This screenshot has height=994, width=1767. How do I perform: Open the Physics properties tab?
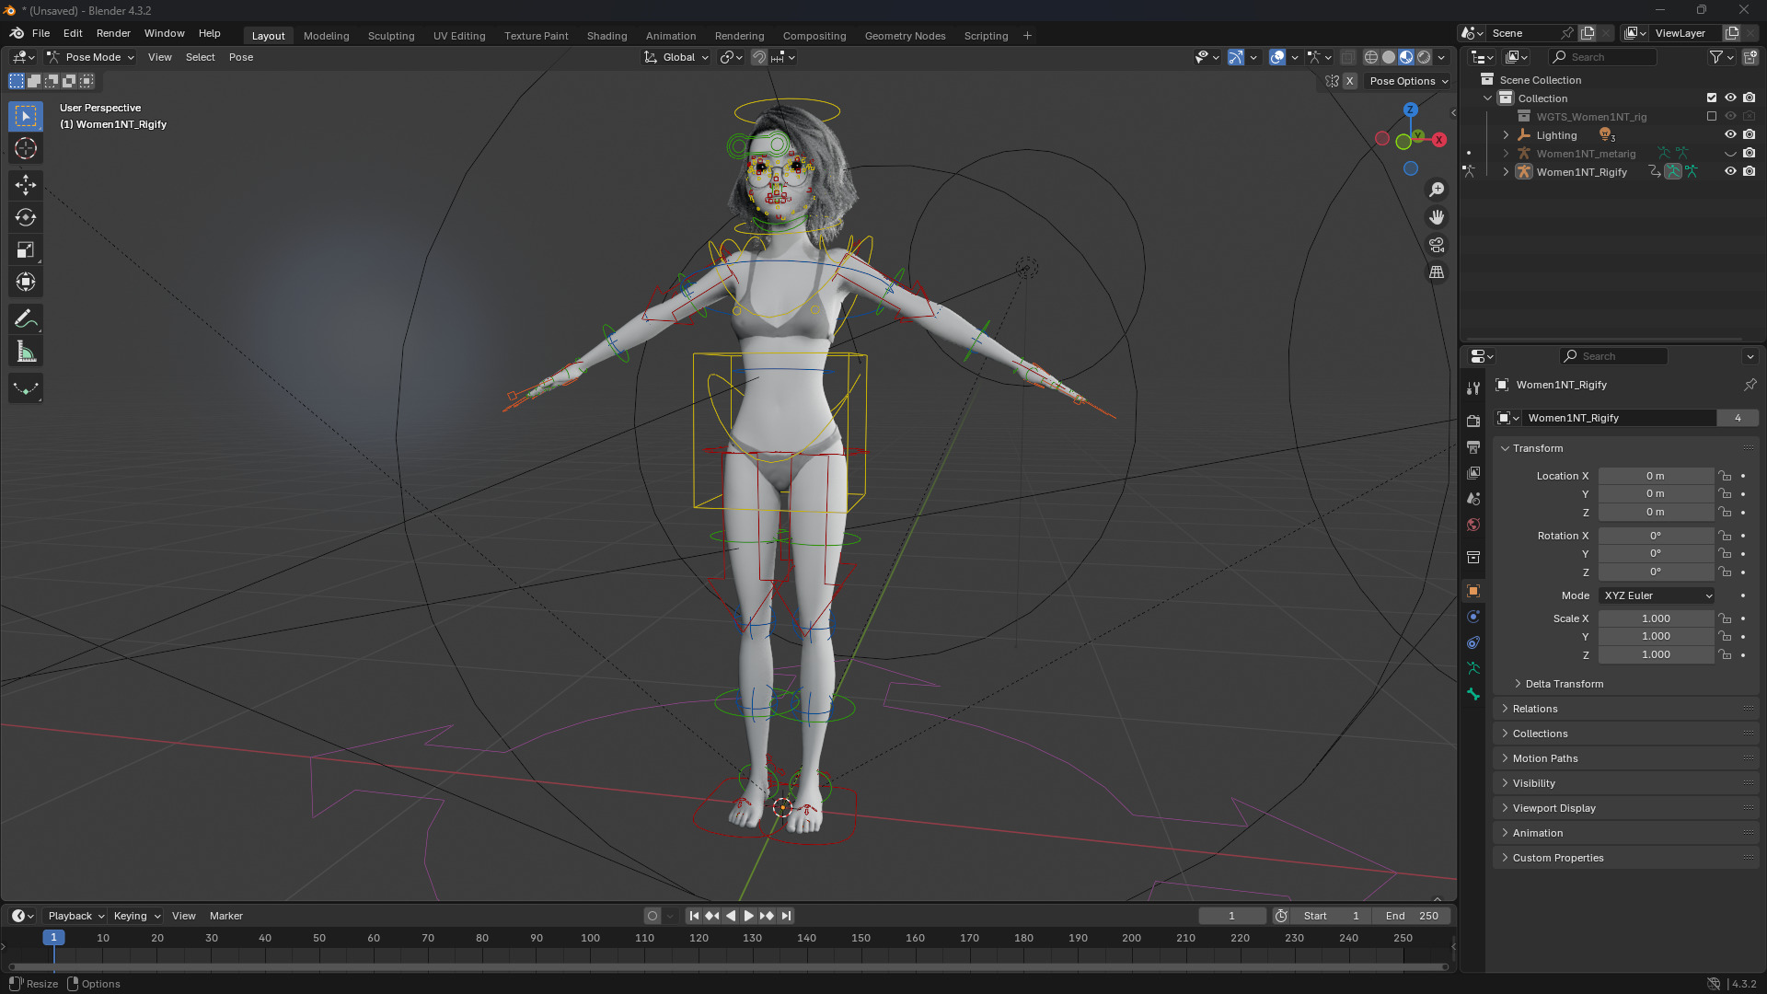1473,617
